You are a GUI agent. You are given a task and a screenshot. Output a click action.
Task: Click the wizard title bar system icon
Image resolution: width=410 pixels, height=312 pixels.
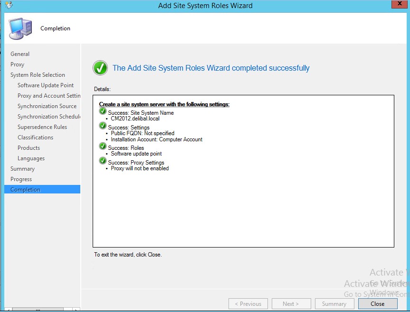(8, 6)
